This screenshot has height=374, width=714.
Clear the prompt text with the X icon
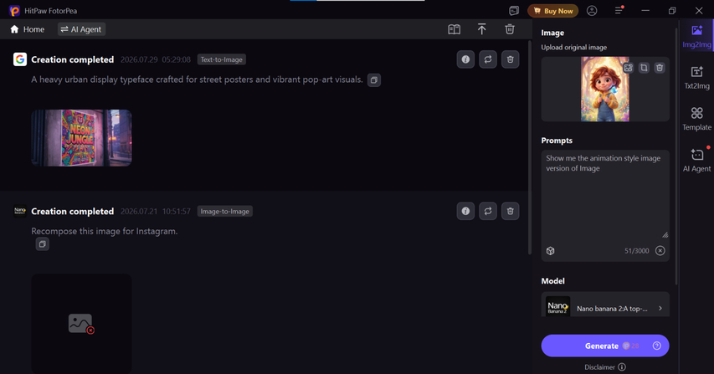(660, 251)
